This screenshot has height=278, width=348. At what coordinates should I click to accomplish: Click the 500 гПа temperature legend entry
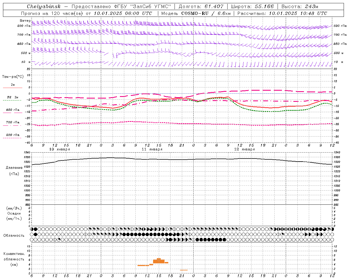[13, 135]
